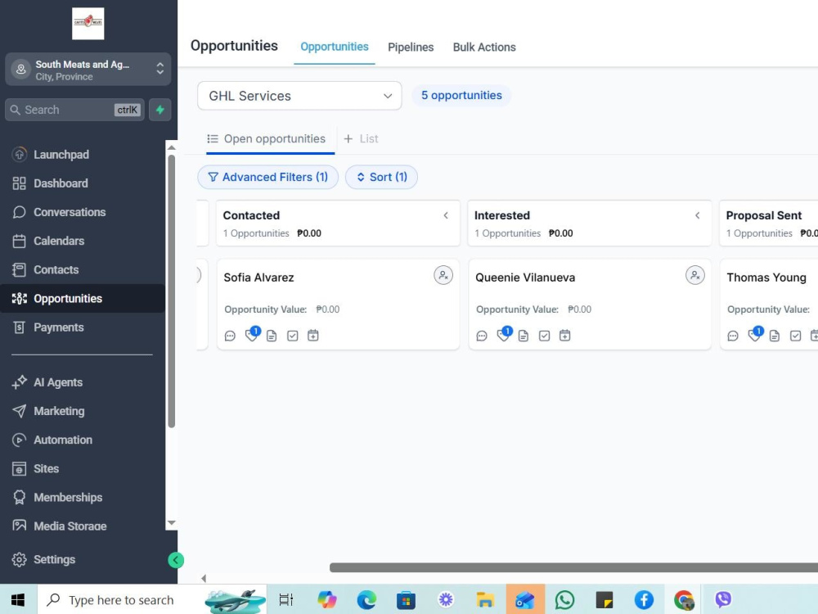
Task: Click the 5 opportunities badge
Action: click(x=461, y=96)
